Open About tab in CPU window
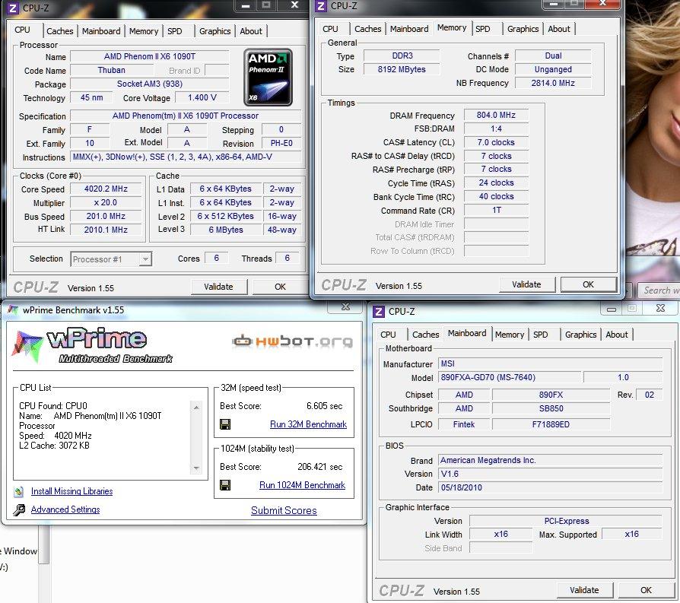Image resolution: width=680 pixels, height=603 pixels. (x=251, y=31)
